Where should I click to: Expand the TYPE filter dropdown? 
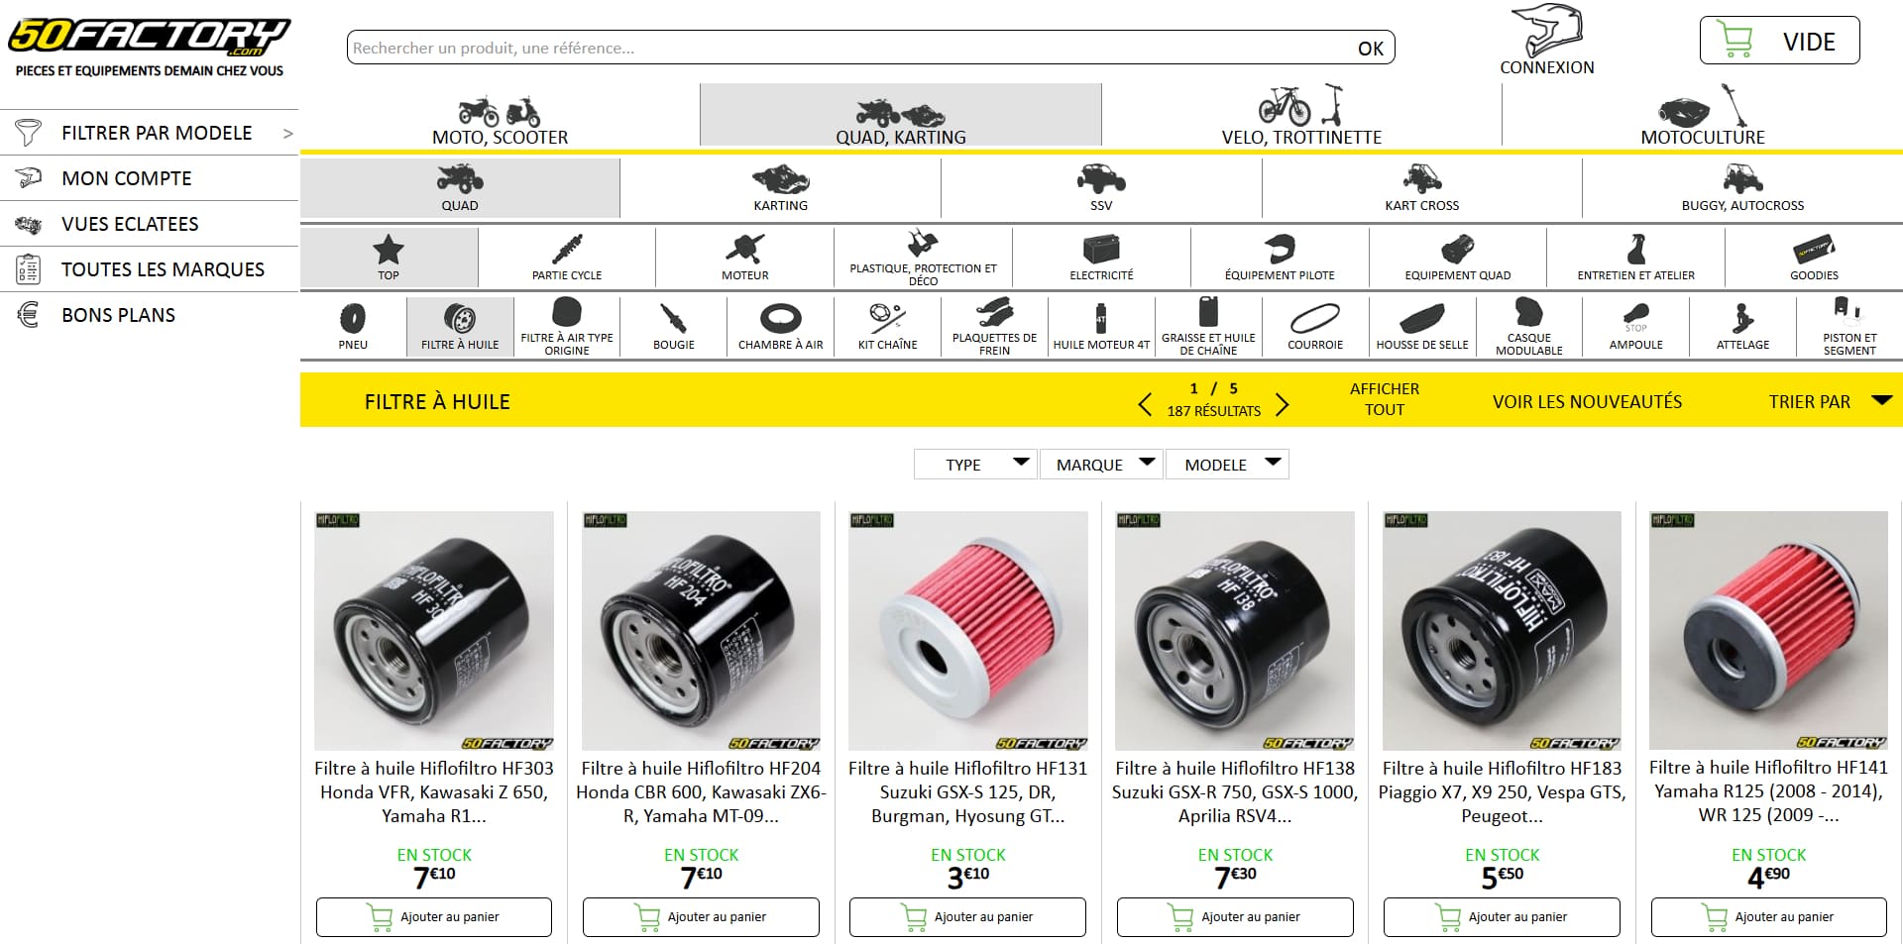click(x=975, y=465)
